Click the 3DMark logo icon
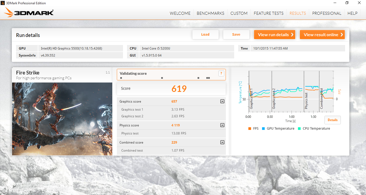366x195 pixels. coord(29,13)
